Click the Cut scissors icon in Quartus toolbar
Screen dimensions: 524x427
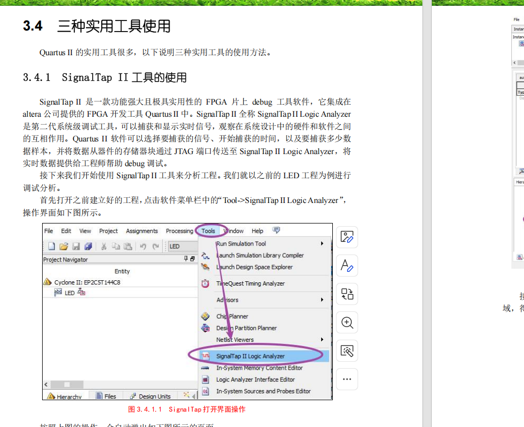click(x=104, y=246)
